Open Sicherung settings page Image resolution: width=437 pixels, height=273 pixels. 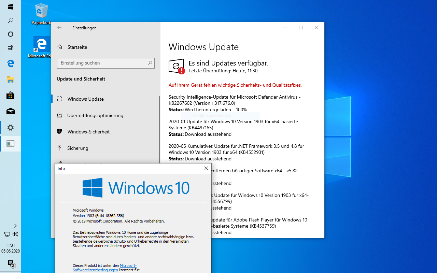tap(105, 148)
